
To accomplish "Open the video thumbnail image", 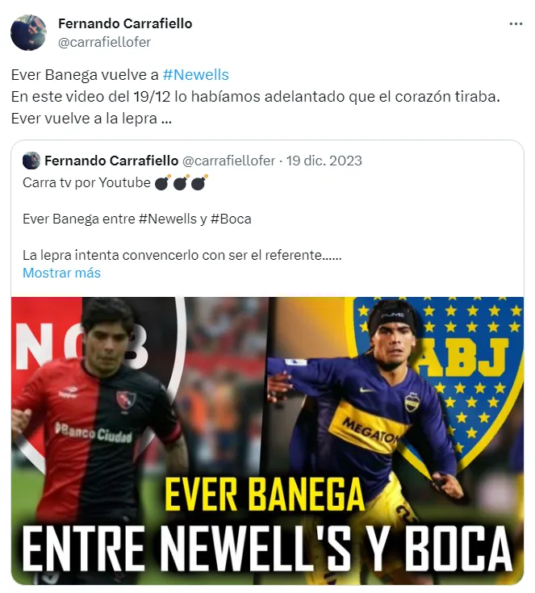I will pos(268,441).
